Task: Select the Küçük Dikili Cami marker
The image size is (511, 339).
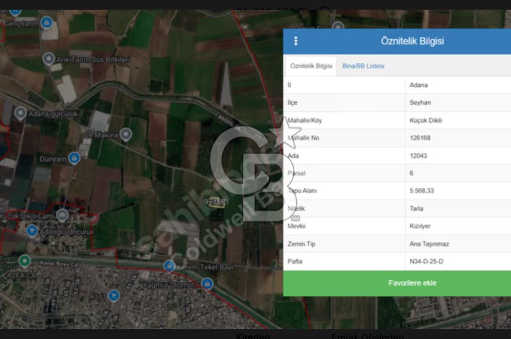Action: tap(62, 215)
